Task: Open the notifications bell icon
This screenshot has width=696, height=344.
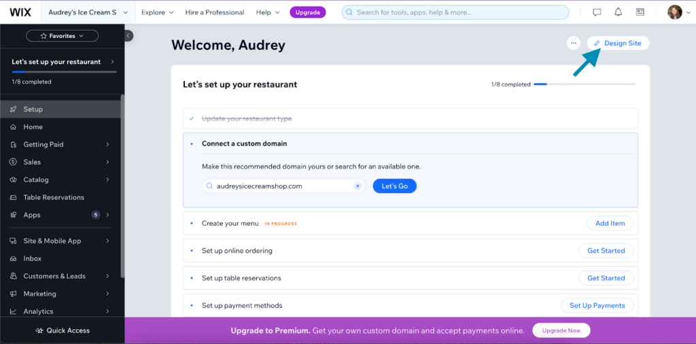Action: click(618, 12)
